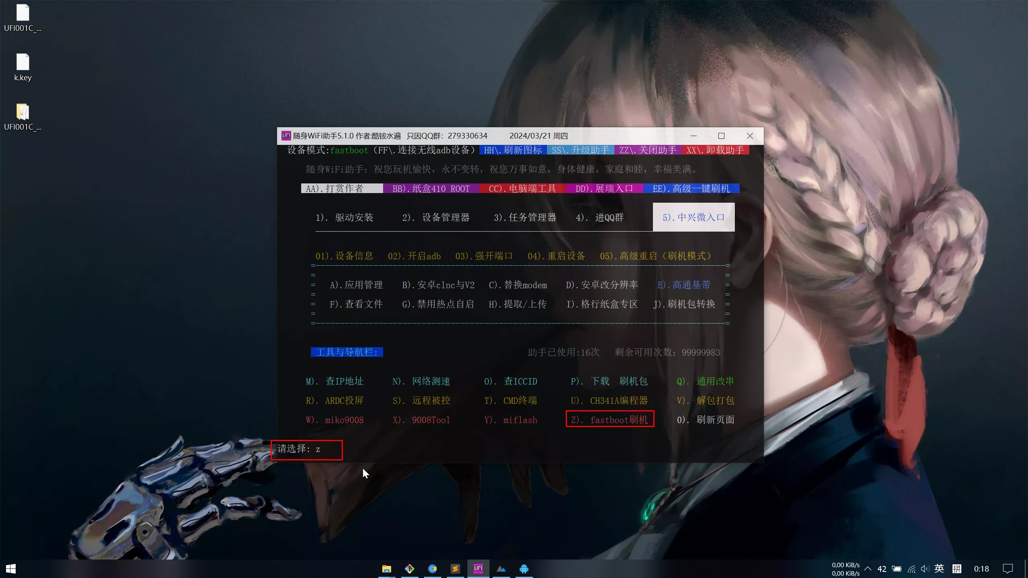
Task: Select the CC).电脑端工具 tab
Action: (x=522, y=189)
